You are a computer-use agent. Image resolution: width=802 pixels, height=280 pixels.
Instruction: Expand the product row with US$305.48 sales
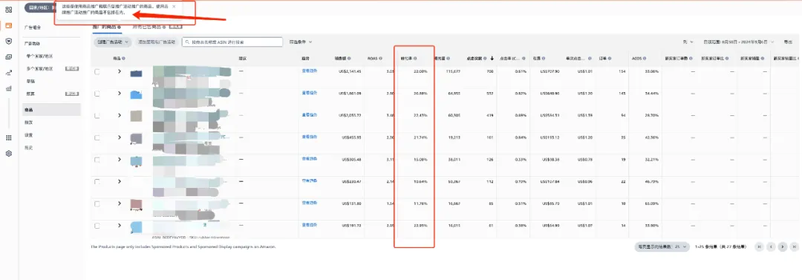click(x=119, y=159)
